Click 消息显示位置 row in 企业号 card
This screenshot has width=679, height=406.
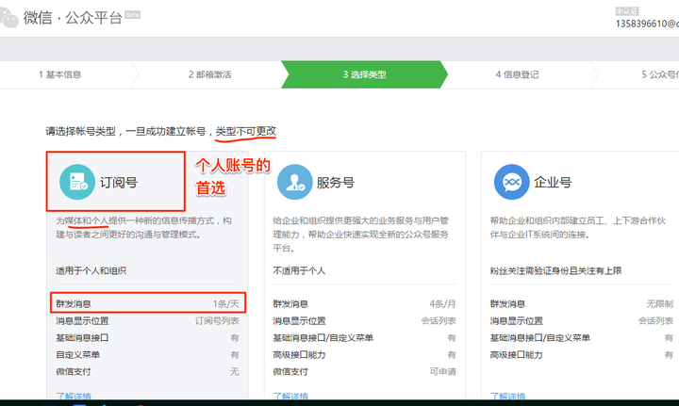click(x=582, y=321)
